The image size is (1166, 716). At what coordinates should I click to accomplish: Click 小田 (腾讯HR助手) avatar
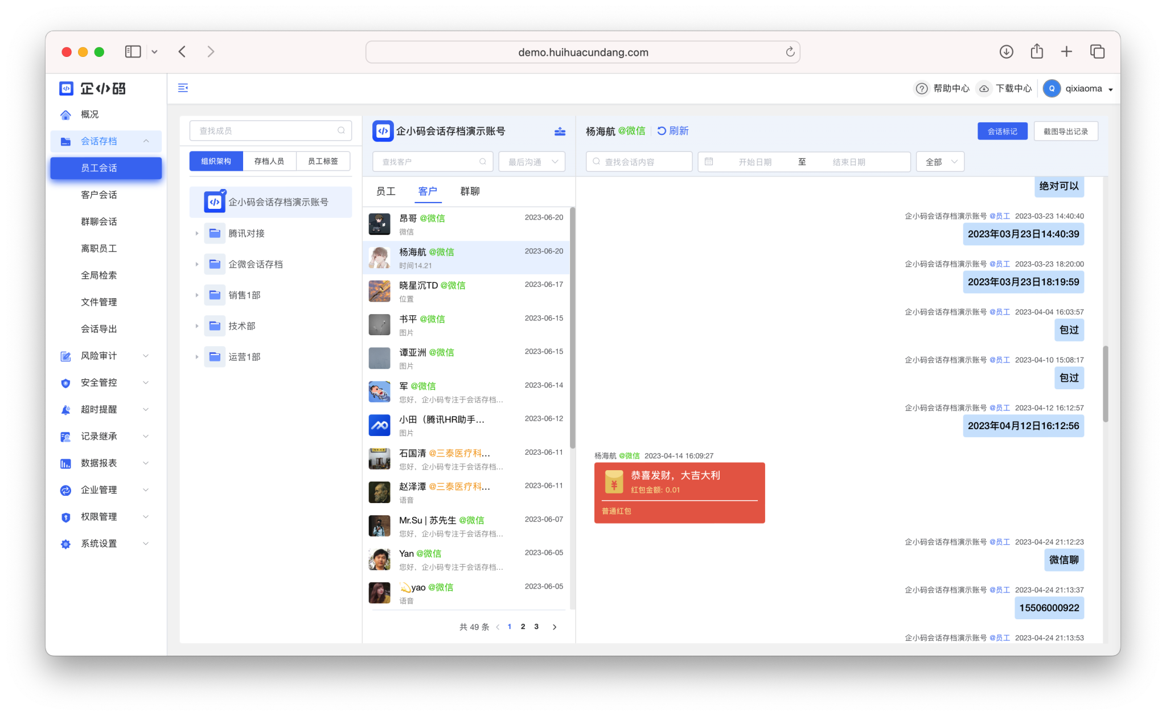379,426
